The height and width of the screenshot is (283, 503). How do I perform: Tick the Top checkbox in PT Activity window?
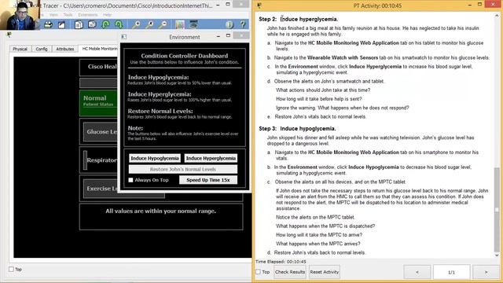point(258,272)
